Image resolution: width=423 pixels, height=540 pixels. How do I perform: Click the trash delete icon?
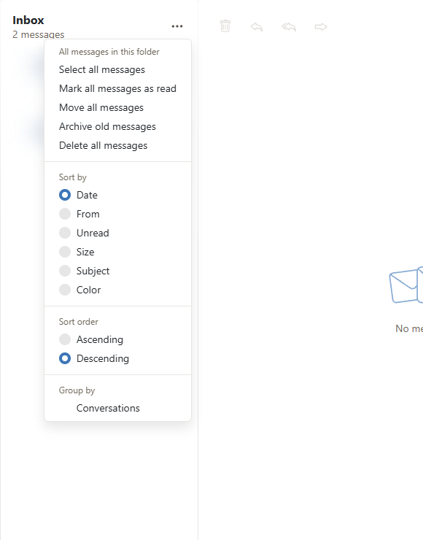tap(225, 26)
